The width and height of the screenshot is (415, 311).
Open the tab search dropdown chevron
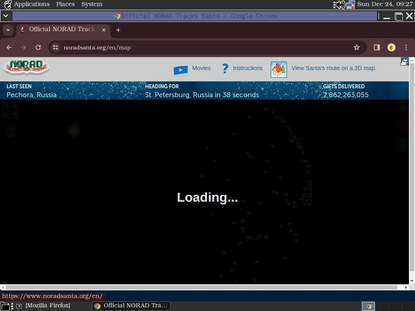point(8,30)
